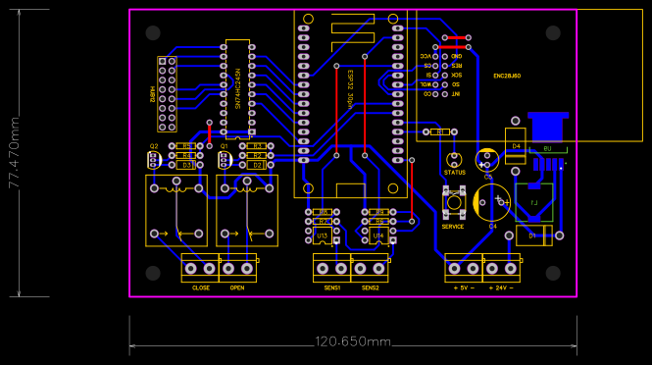Click the SCK pin label on ENC28J60
The image size is (652, 365).
click(x=457, y=76)
